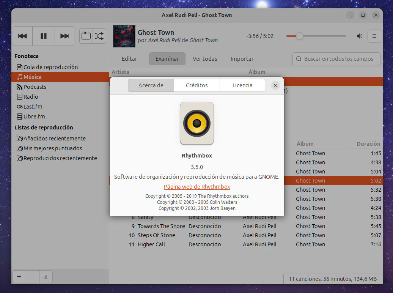Close the Rhythmbox about dialog
The image size is (393, 293).
point(275,85)
